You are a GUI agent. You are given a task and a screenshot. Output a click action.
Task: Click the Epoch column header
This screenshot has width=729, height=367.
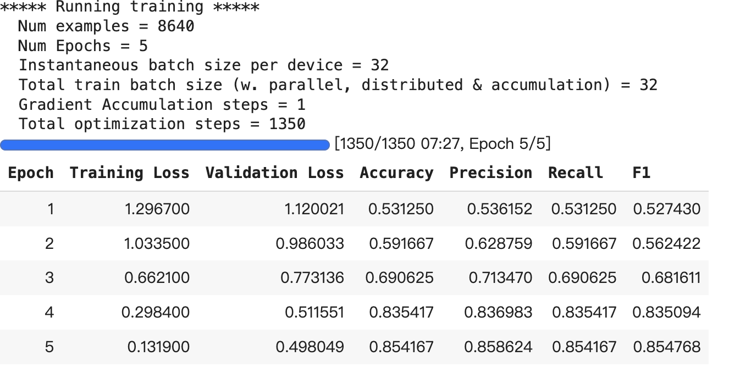tap(31, 173)
